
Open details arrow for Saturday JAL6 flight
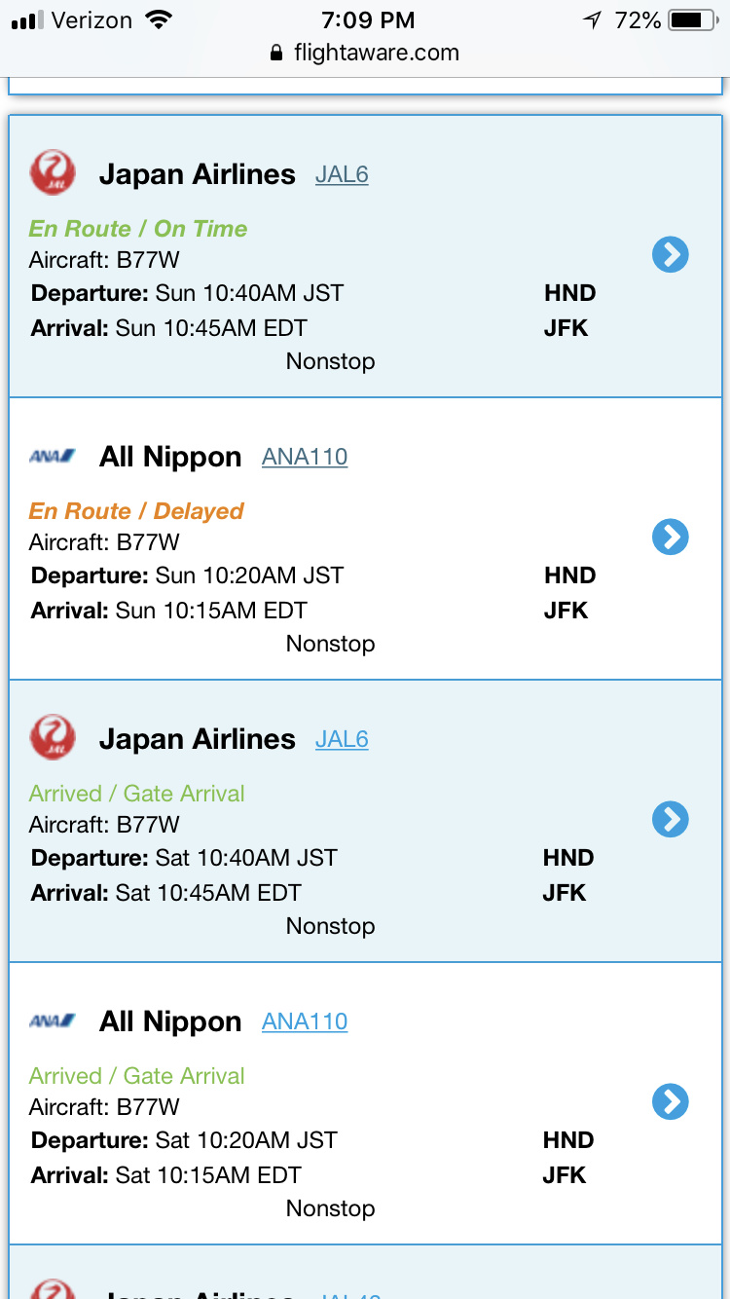[670, 819]
